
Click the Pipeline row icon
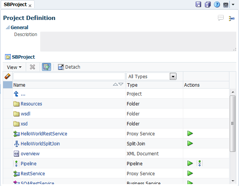click(x=16, y=164)
